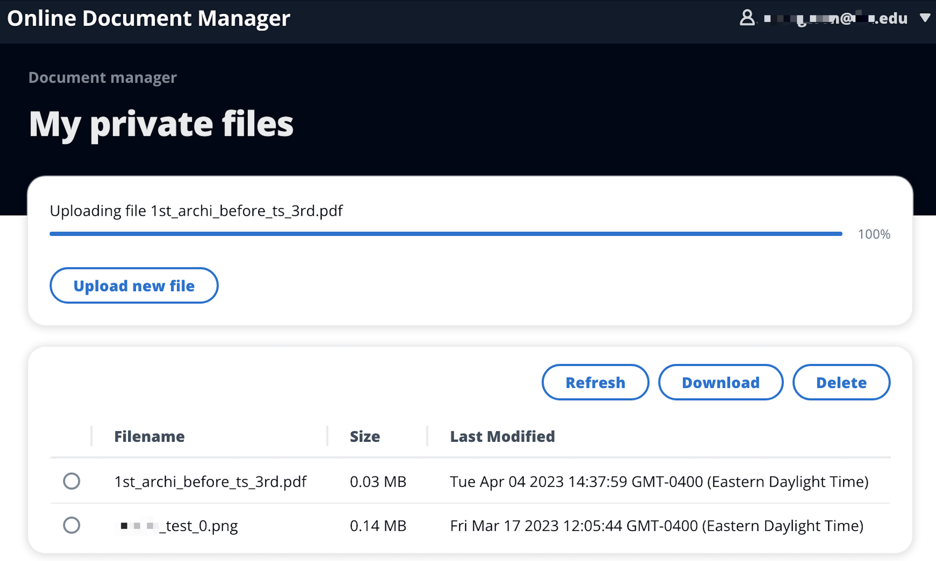936x561 pixels.
Task: Click the Document manager breadcrumb
Action: [102, 77]
